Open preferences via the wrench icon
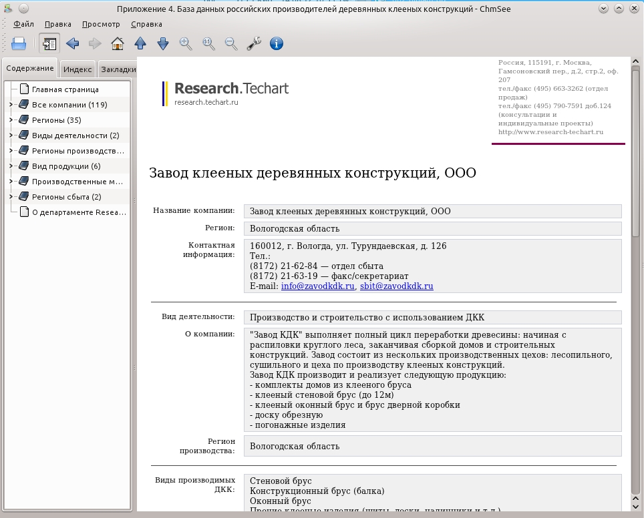The width and height of the screenshot is (644, 518). (254, 43)
